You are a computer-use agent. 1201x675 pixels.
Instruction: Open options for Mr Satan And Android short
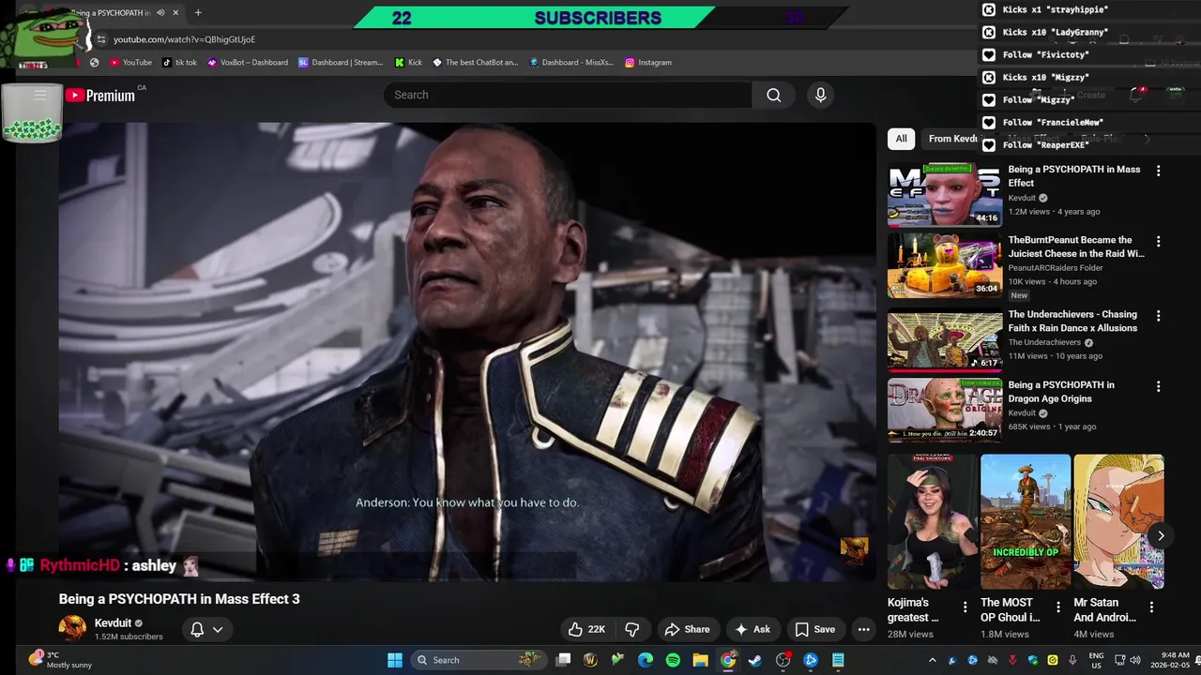click(1151, 607)
